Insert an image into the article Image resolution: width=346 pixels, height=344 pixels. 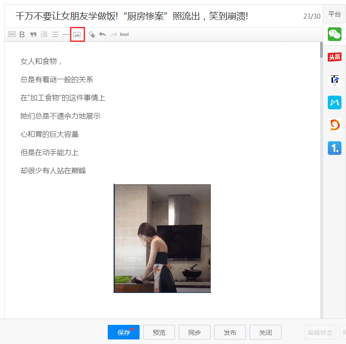(77, 35)
